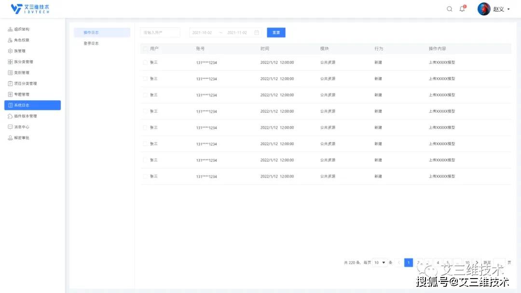Click the 操作内容 column header
Image resolution: width=521 pixels, height=293 pixels.
[437, 49]
